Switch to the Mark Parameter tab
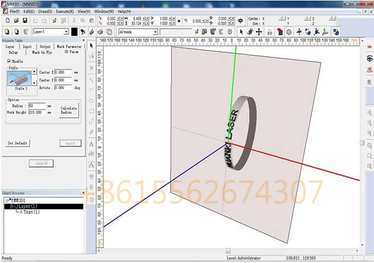The height and width of the screenshot is (263, 374). pyautogui.click(x=69, y=47)
